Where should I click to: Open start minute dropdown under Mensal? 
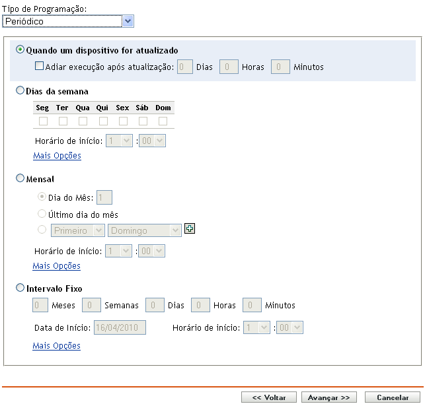click(151, 251)
